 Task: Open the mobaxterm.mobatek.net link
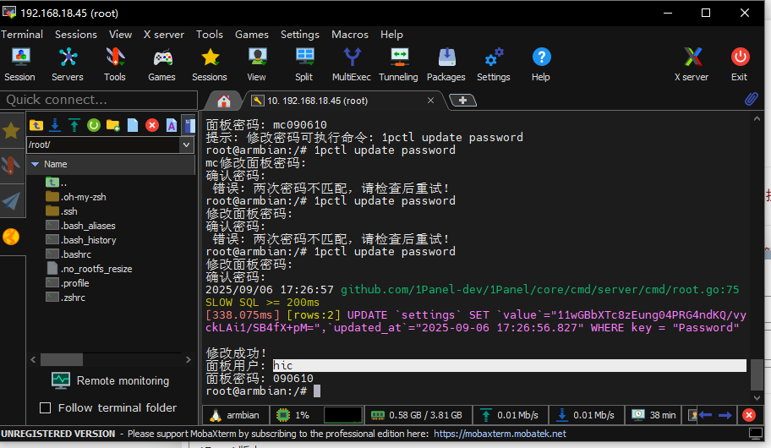point(500,434)
